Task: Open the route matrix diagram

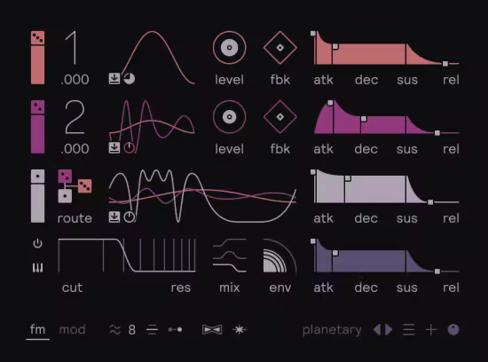Action: point(75,185)
